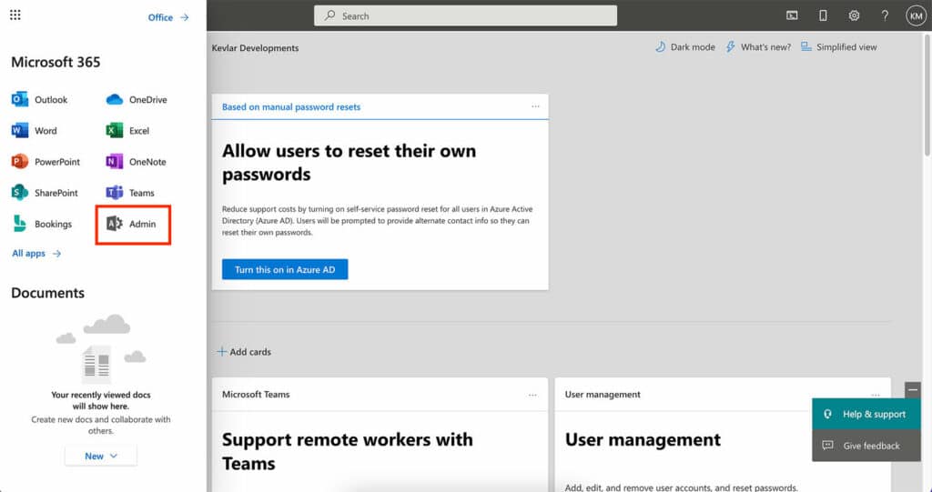932x492 pixels.
Task: Open the All apps link
Action: pyautogui.click(x=36, y=254)
